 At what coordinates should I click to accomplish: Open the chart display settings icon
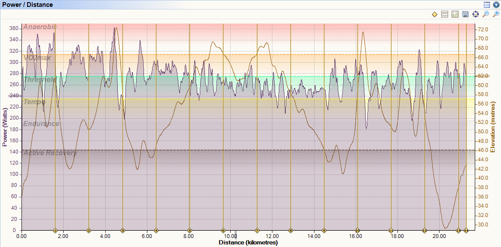click(x=455, y=14)
